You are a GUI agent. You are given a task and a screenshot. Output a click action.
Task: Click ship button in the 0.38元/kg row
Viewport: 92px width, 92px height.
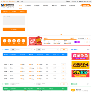pyautogui.click(x=63, y=72)
